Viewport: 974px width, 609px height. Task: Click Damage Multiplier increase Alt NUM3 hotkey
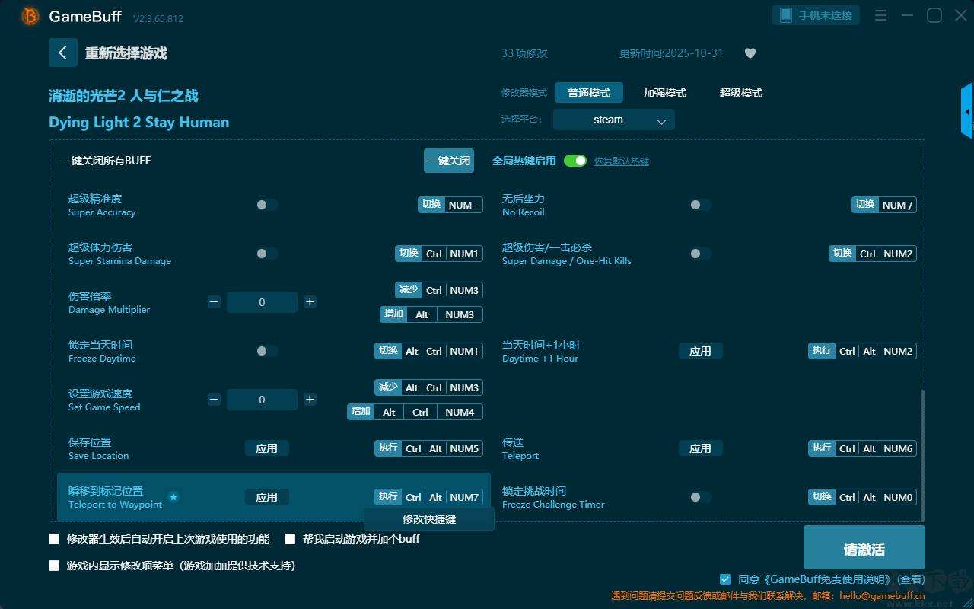pos(431,314)
